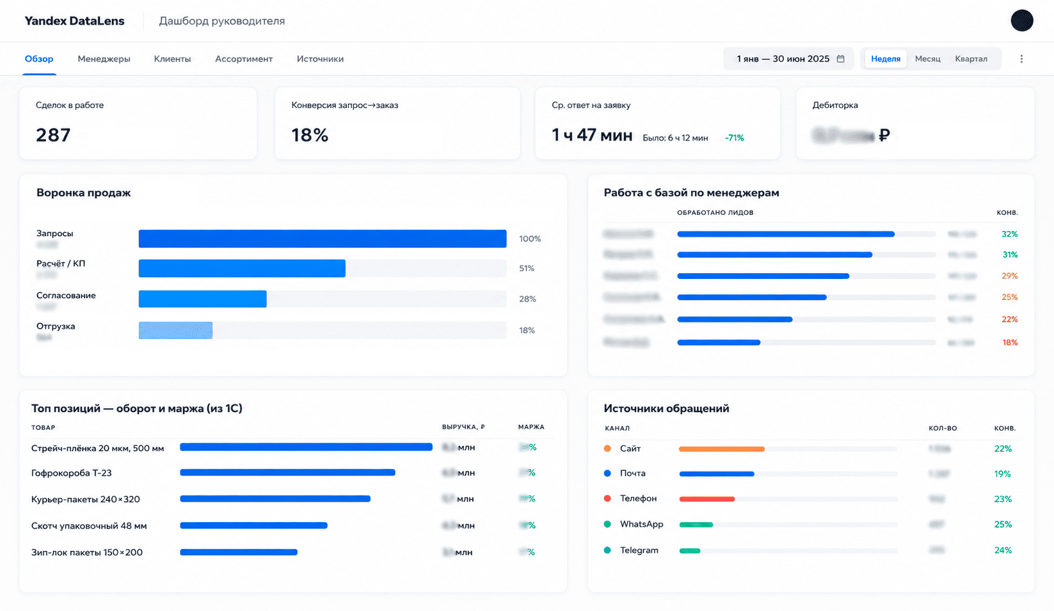Click the Воронка продаж heading
Viewport: 1054px width, 611px height.
(83, 193)
